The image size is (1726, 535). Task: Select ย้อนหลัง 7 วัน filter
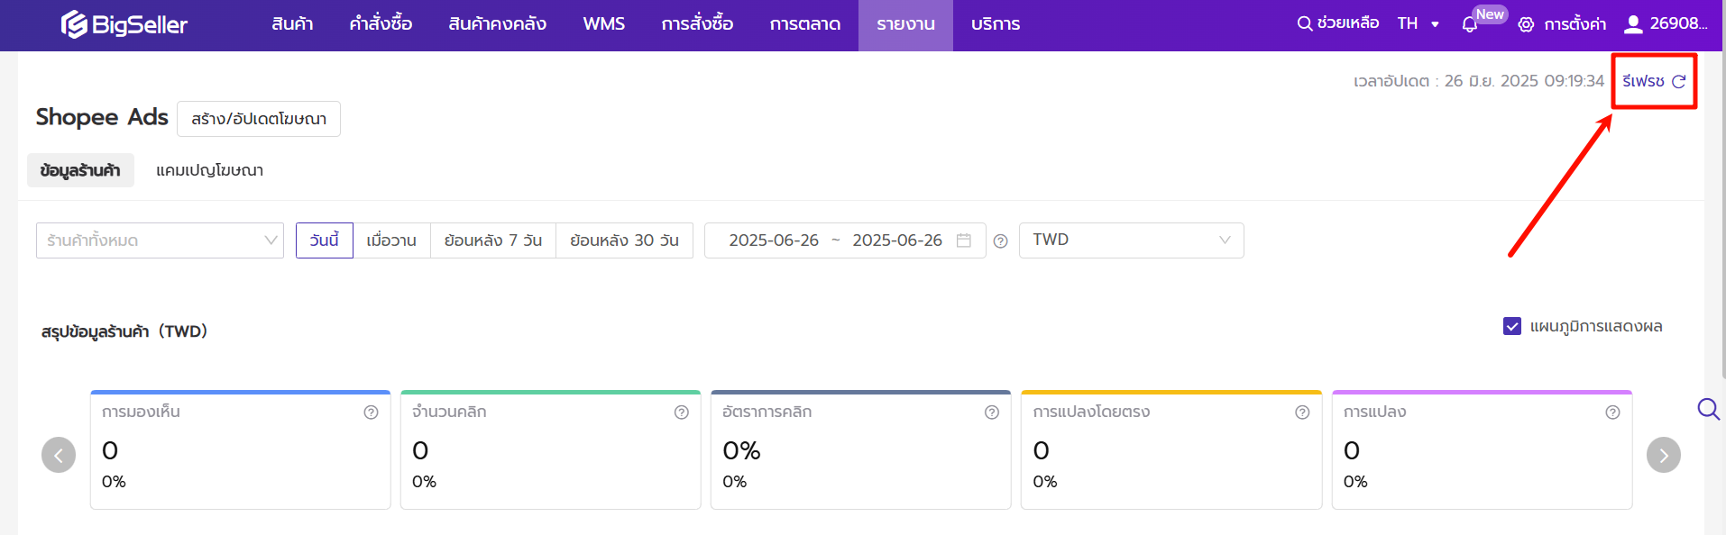pos(493,240)
